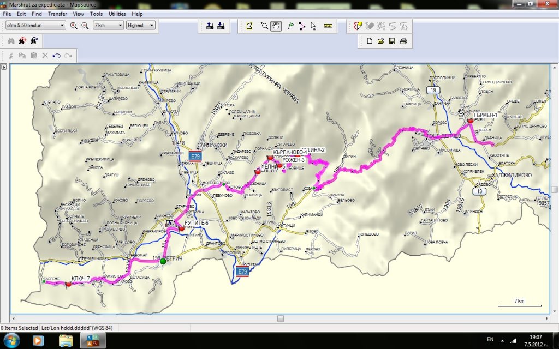Image resolution: width=559 pixels, height=349 pixels.
Task: Select the Hand pan tool
Action: coord(276,26)
